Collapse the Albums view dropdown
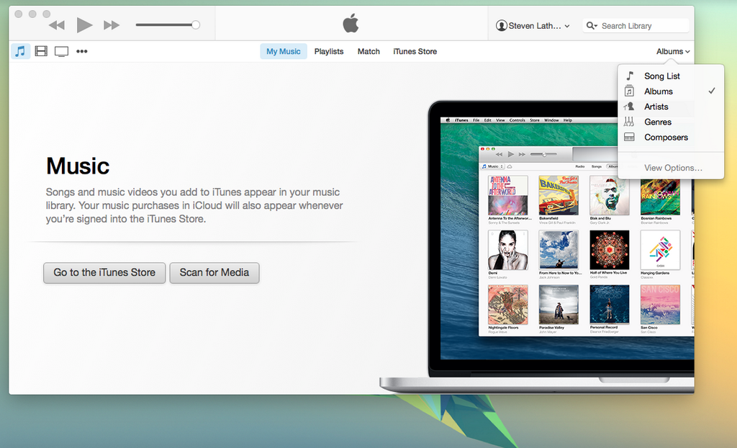737x448 pixels. pyautogui.click(x=673, y=51)
